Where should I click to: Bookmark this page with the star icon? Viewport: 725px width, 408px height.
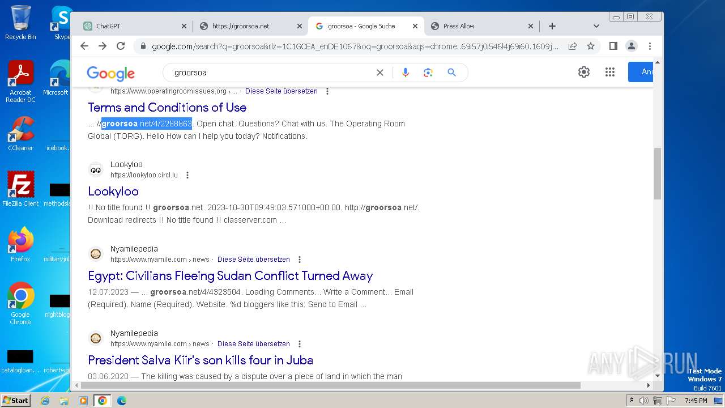(x=591, y=46)
